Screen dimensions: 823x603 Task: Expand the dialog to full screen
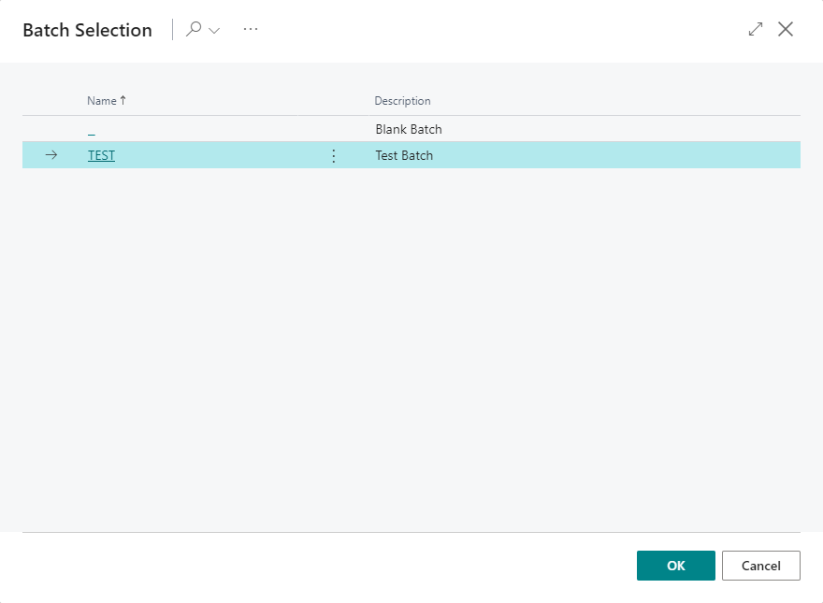pos(756,29)
